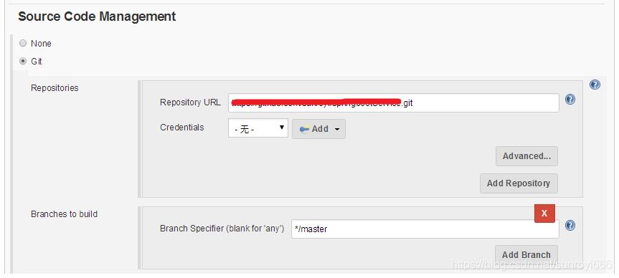Expand the caret beside the Add credentials button

click(337, 130)
